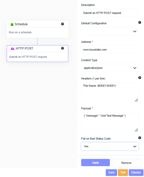This screenshot has width=144, height=177.
Task: Open help icon on the HTTP POST node
Action: click(63, 48)
